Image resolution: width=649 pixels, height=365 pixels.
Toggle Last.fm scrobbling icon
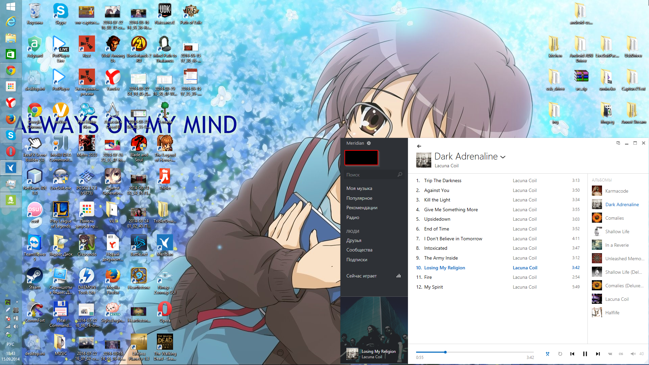(x=621, y=354)
